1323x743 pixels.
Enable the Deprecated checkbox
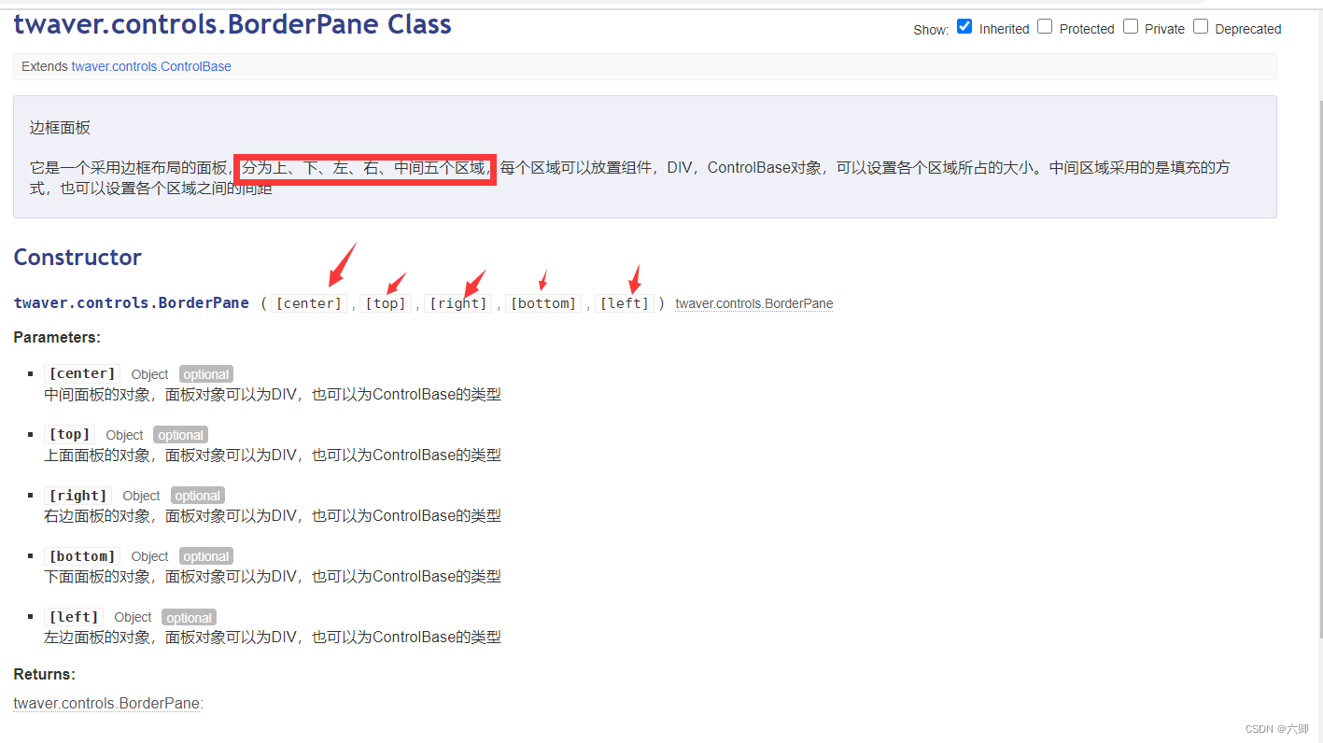[x=1201, y=26]
